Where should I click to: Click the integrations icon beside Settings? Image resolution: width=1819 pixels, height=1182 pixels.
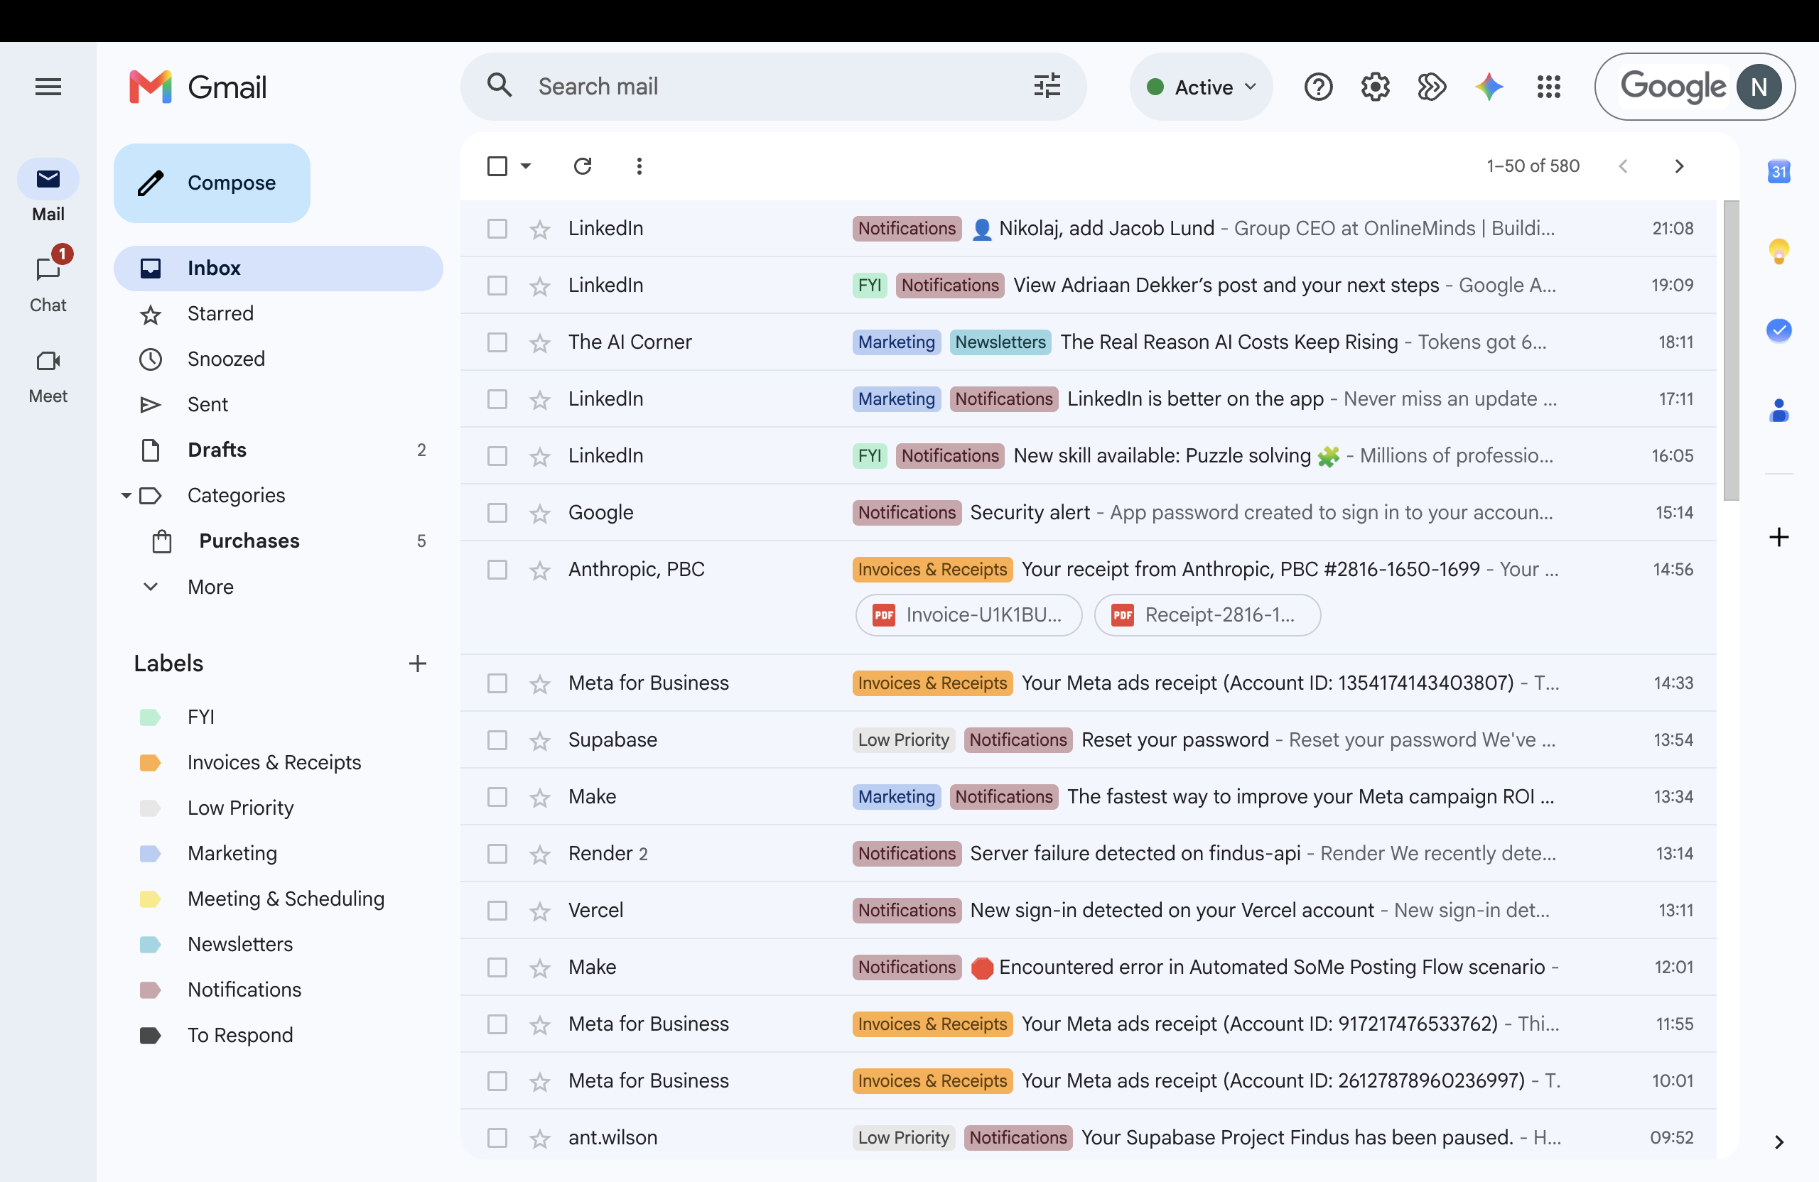(1432, 87)
